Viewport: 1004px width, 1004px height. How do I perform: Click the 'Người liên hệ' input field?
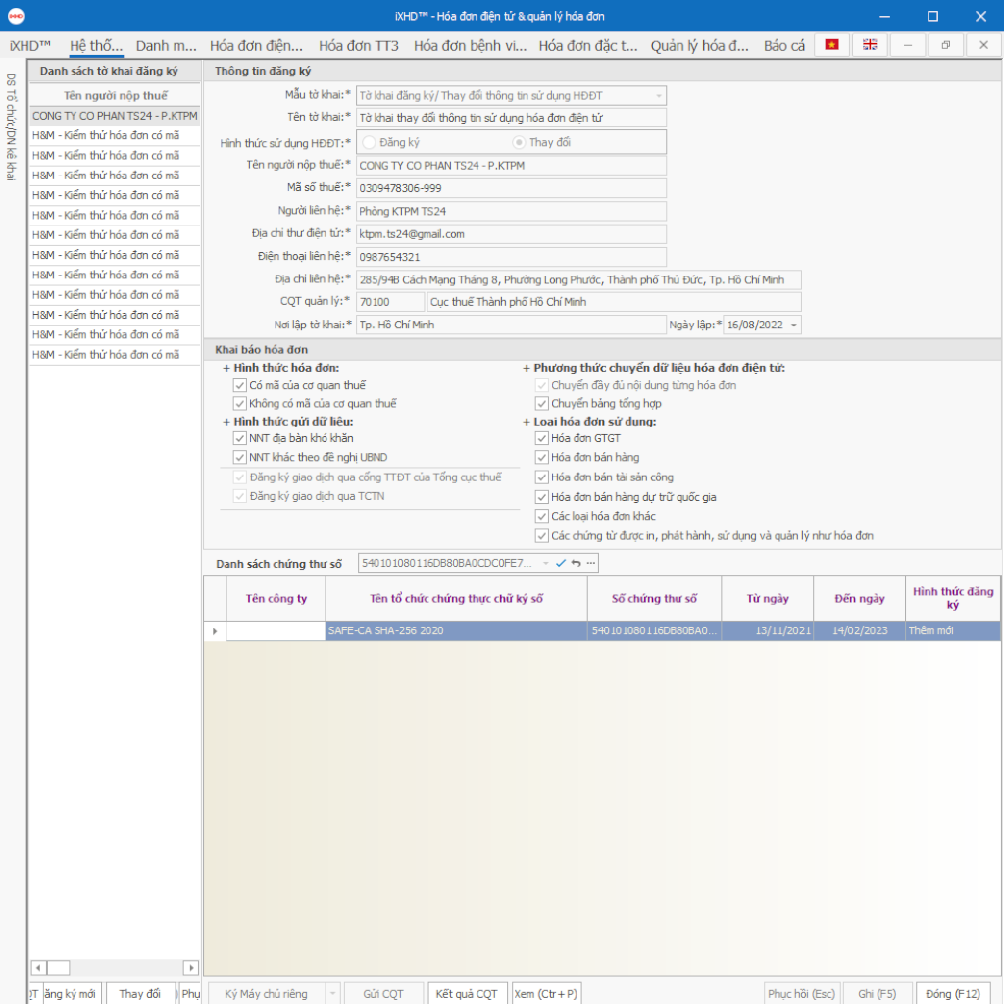511,211
